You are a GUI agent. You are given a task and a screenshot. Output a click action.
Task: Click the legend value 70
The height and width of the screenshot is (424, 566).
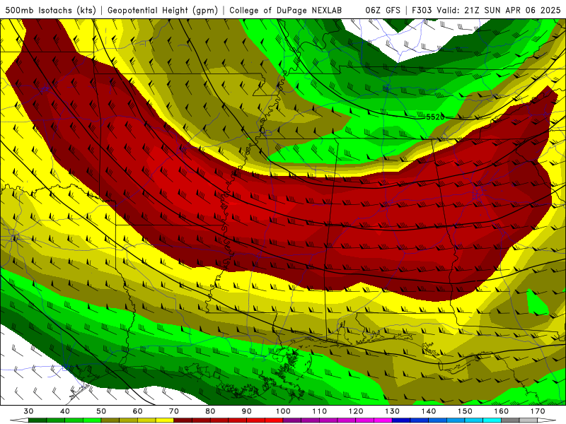(174, 411)
